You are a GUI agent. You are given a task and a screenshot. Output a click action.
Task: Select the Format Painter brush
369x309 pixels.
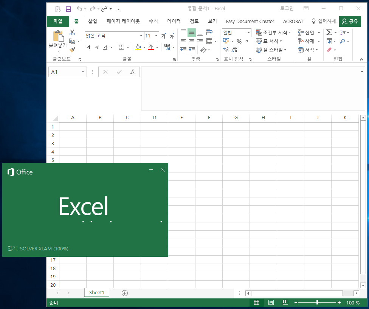(x=72, y=50)
